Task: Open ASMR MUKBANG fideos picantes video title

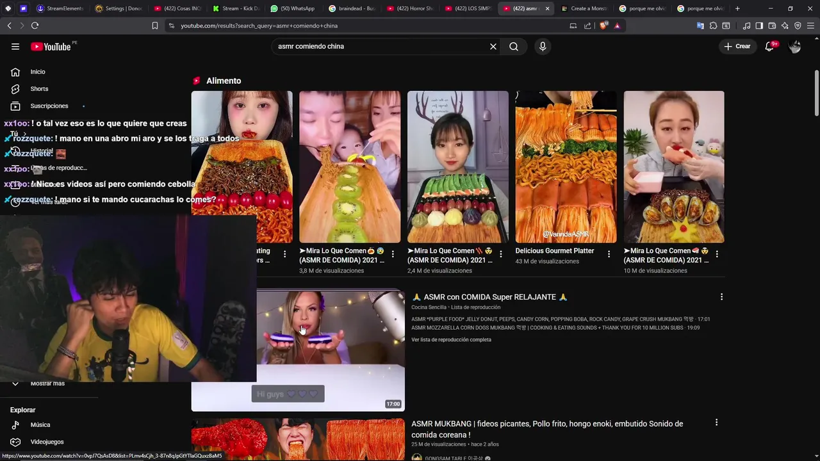Action: point(547,429)
